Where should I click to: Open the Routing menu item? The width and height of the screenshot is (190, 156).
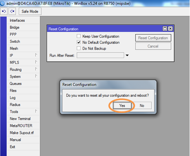[23, 69]
